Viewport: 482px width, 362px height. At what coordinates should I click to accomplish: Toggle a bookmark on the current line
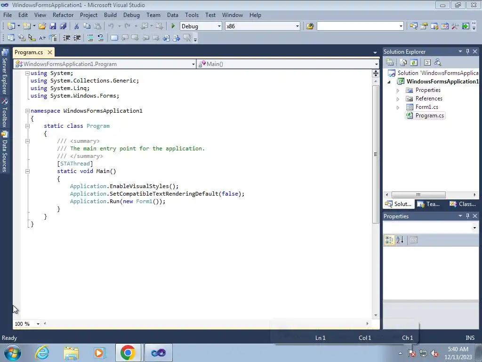coord(114,38)
